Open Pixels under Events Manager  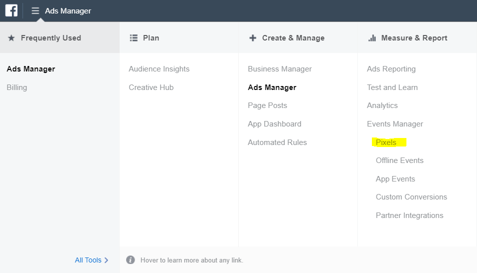pos(386,142)
